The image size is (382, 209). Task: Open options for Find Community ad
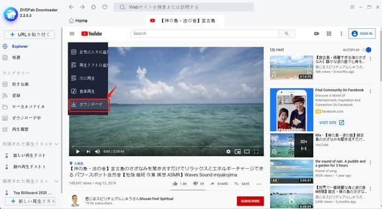(371, 91)
